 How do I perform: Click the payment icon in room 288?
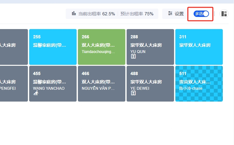coord(133,57)
